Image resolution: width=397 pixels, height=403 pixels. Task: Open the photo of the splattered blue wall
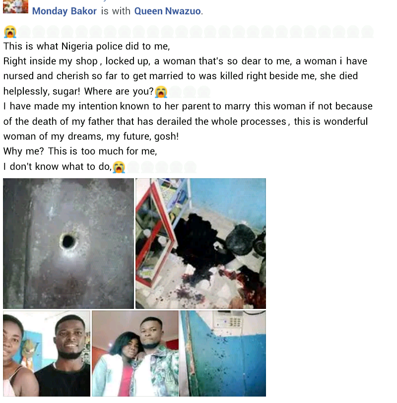click(223, 353)
